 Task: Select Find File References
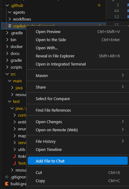point(78,110)
